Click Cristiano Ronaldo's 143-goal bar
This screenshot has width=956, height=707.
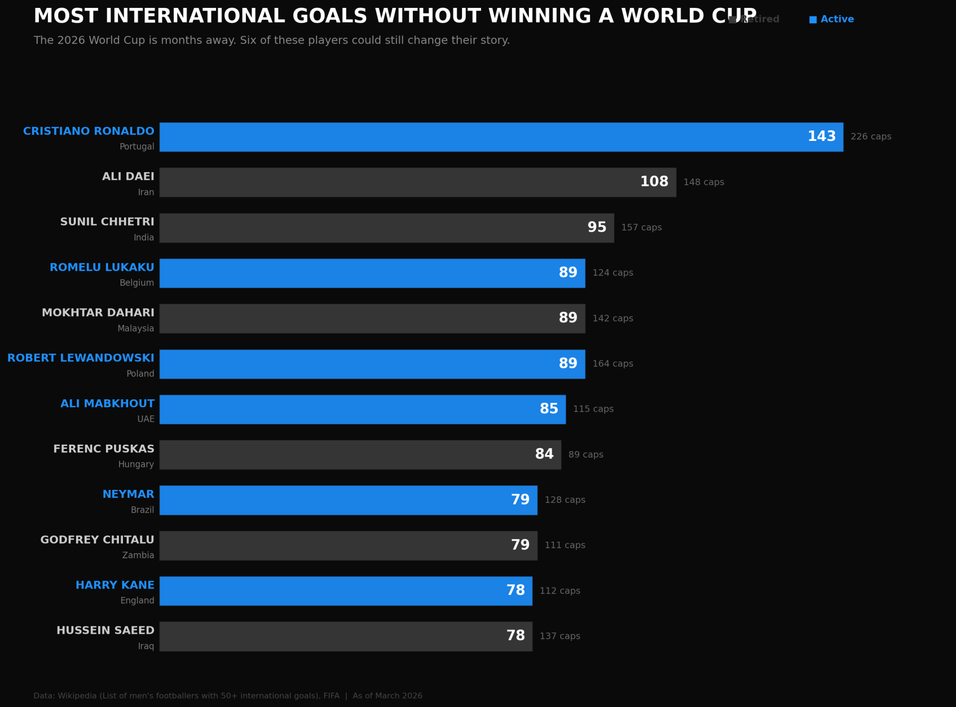tap(501, 137)
